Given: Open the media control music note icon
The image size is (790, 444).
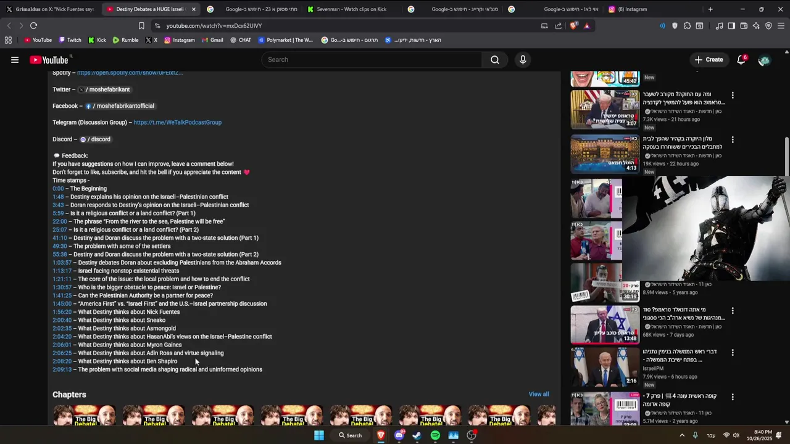Looking at the screenshot, I should click(x=719, y=26).
